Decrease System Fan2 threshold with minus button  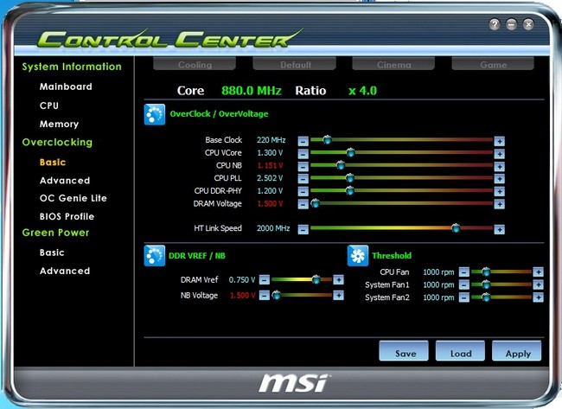[x=464, y=297]
